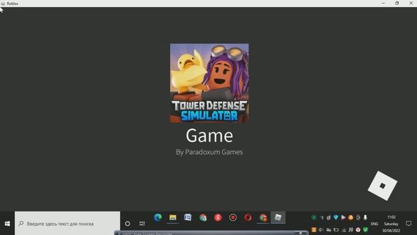Click the orange square tray icon
The image size is (417, 235).
314,230
